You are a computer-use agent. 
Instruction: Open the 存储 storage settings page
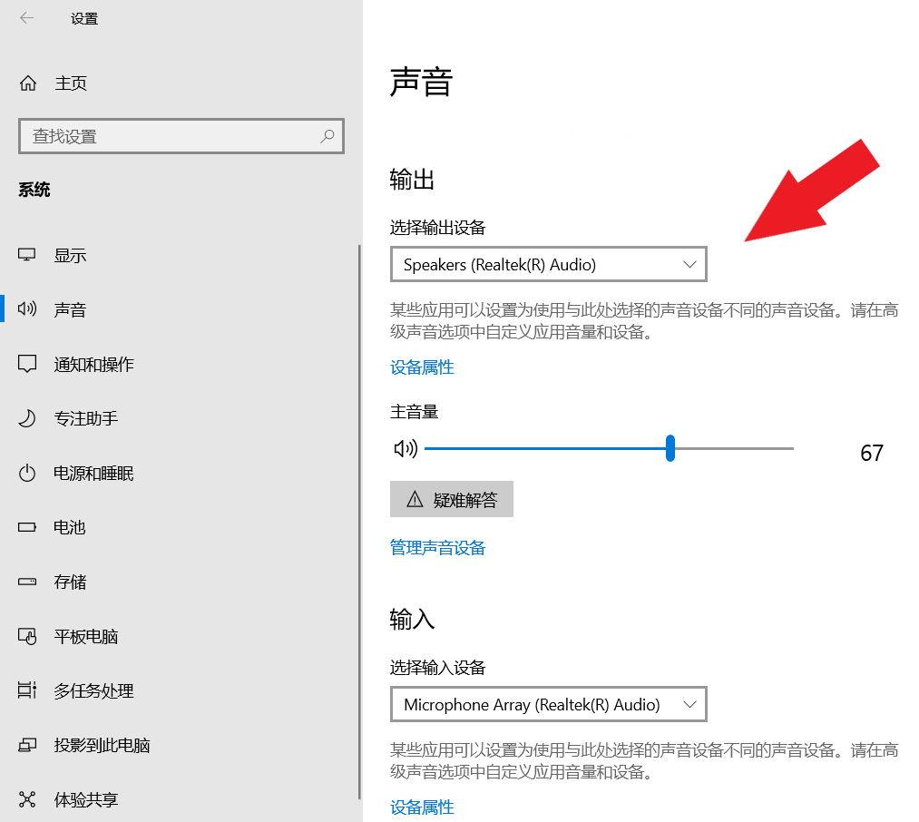(x=70, y=582)
